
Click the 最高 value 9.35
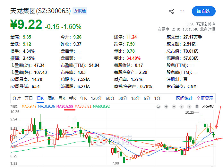click(27, 37)
